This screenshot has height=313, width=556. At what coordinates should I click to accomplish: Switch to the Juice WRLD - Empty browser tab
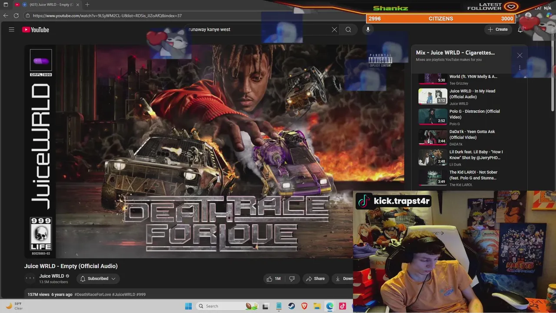pos(47,4)
